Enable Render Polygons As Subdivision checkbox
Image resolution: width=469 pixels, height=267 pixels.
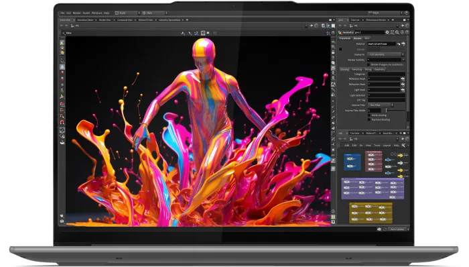point(368,64)
